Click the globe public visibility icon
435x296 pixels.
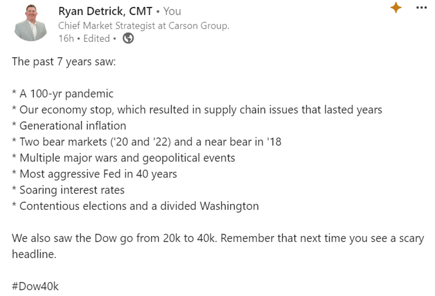point(128,38)
